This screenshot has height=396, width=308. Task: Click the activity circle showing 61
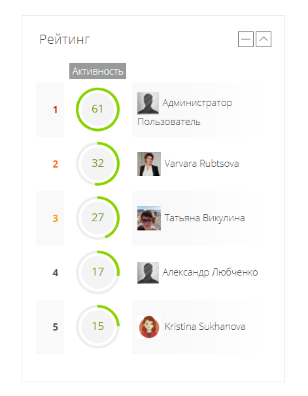point(97,109)
